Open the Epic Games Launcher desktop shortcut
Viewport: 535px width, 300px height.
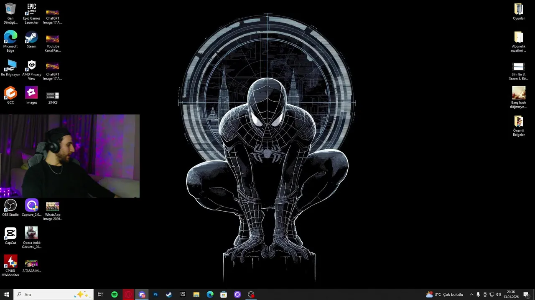(32, 14)
